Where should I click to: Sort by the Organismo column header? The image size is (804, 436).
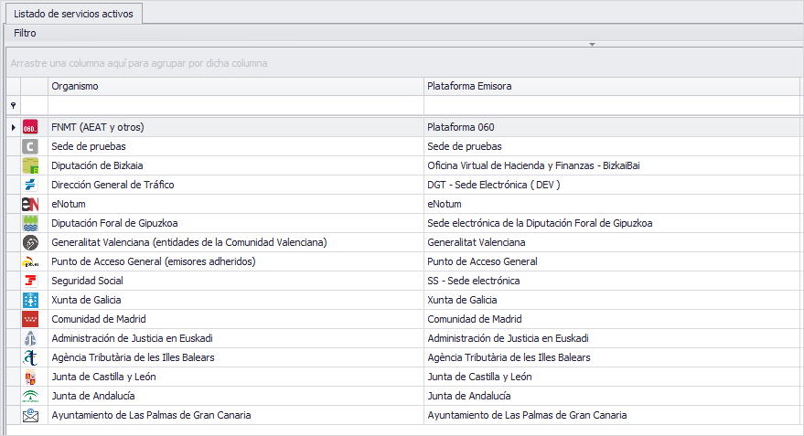tap(236, 86)
